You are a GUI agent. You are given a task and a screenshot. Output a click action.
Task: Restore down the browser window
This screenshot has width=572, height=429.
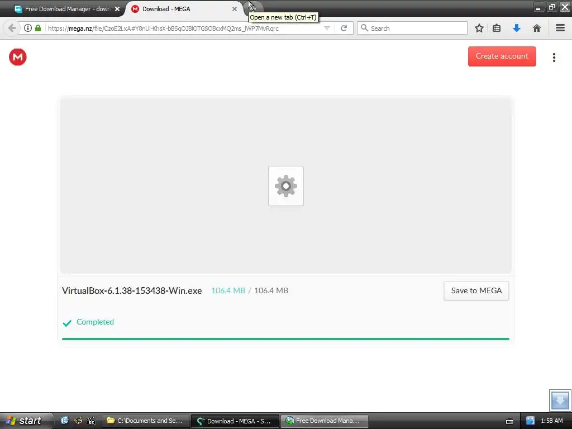[x=551, y=7]
